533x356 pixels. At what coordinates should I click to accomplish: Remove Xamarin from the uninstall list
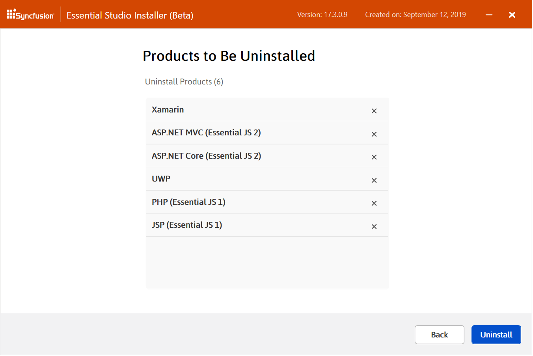click(x=374, y=111)
